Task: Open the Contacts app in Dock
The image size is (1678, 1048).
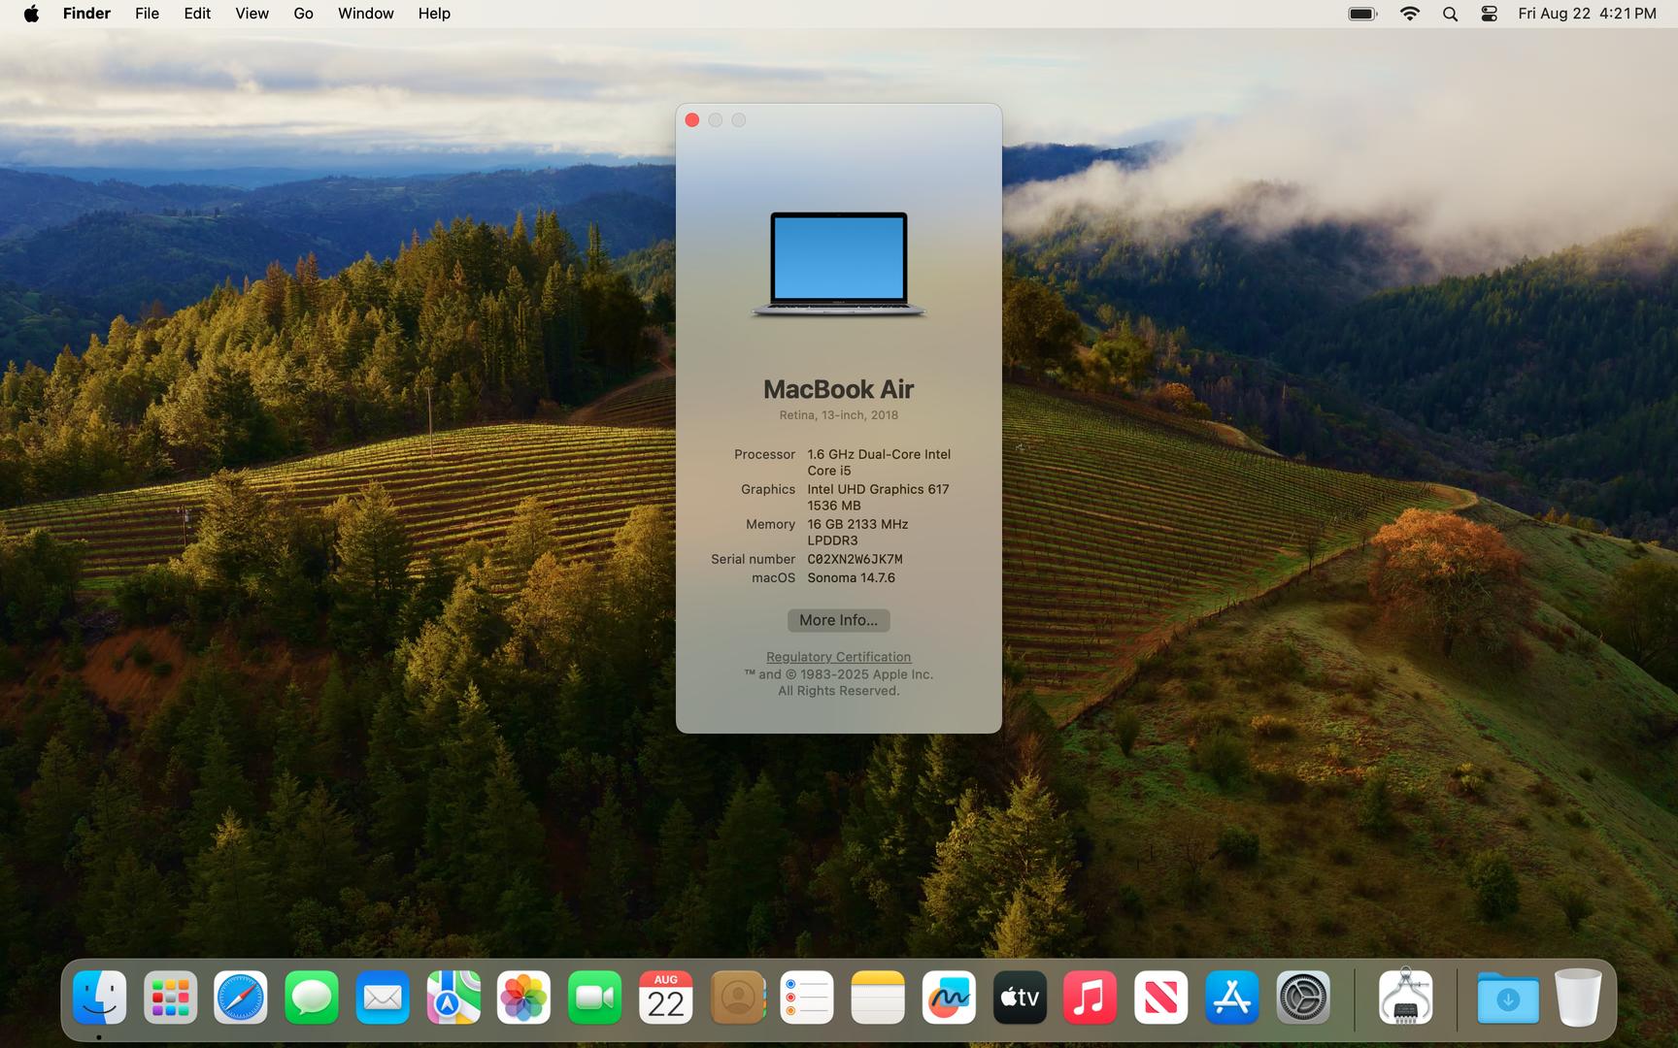Action: coord(737,997)
